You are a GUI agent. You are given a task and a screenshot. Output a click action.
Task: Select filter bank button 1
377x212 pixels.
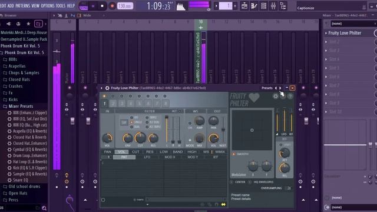click(x=105, y=104)
